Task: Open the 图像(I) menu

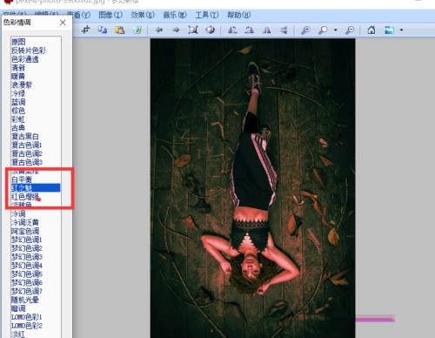Action: (110, 15)
